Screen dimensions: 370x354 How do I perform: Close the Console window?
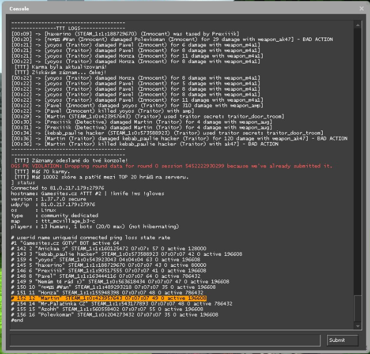click(x=360, y=9)
